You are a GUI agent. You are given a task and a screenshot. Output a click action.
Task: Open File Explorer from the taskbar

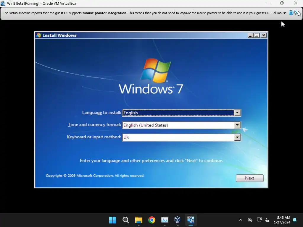pos(139,220)
